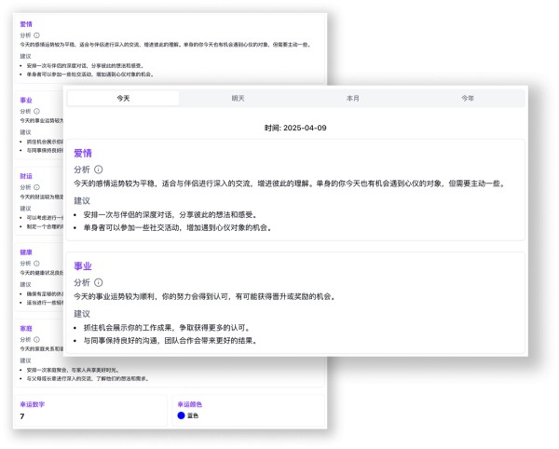Open the 今年 tab
The height and width of the screenshot is (449, 559).
click(468, 98)
